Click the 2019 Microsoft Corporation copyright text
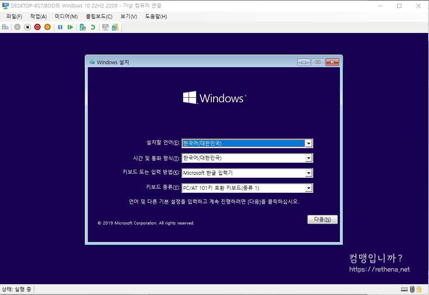Screen dimensions: 429x295 click(146, 223)
